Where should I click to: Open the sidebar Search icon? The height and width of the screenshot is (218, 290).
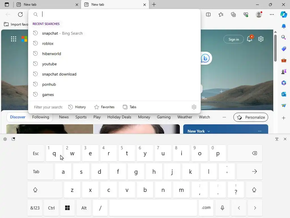(x=284, y=37)
